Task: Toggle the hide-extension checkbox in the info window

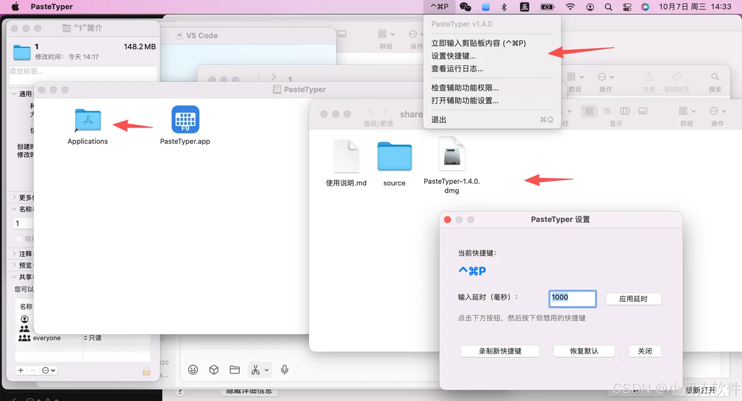Action: click(x=19, y=239)
